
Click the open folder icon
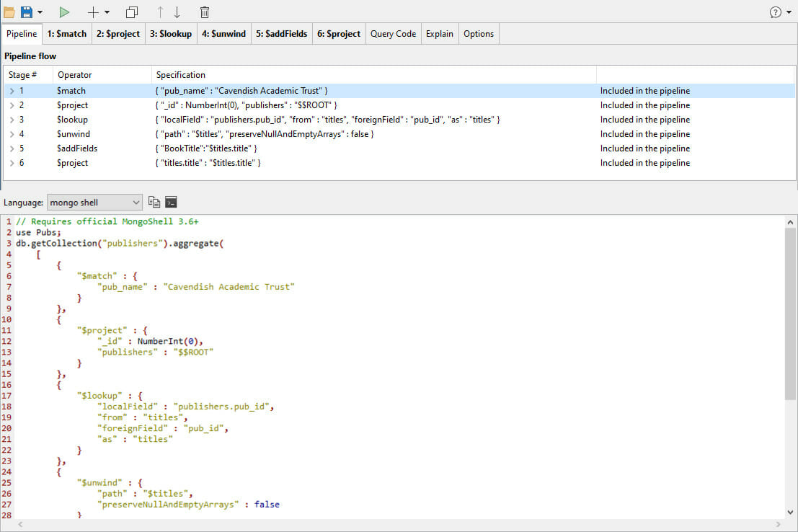click(x=9, y=12)
